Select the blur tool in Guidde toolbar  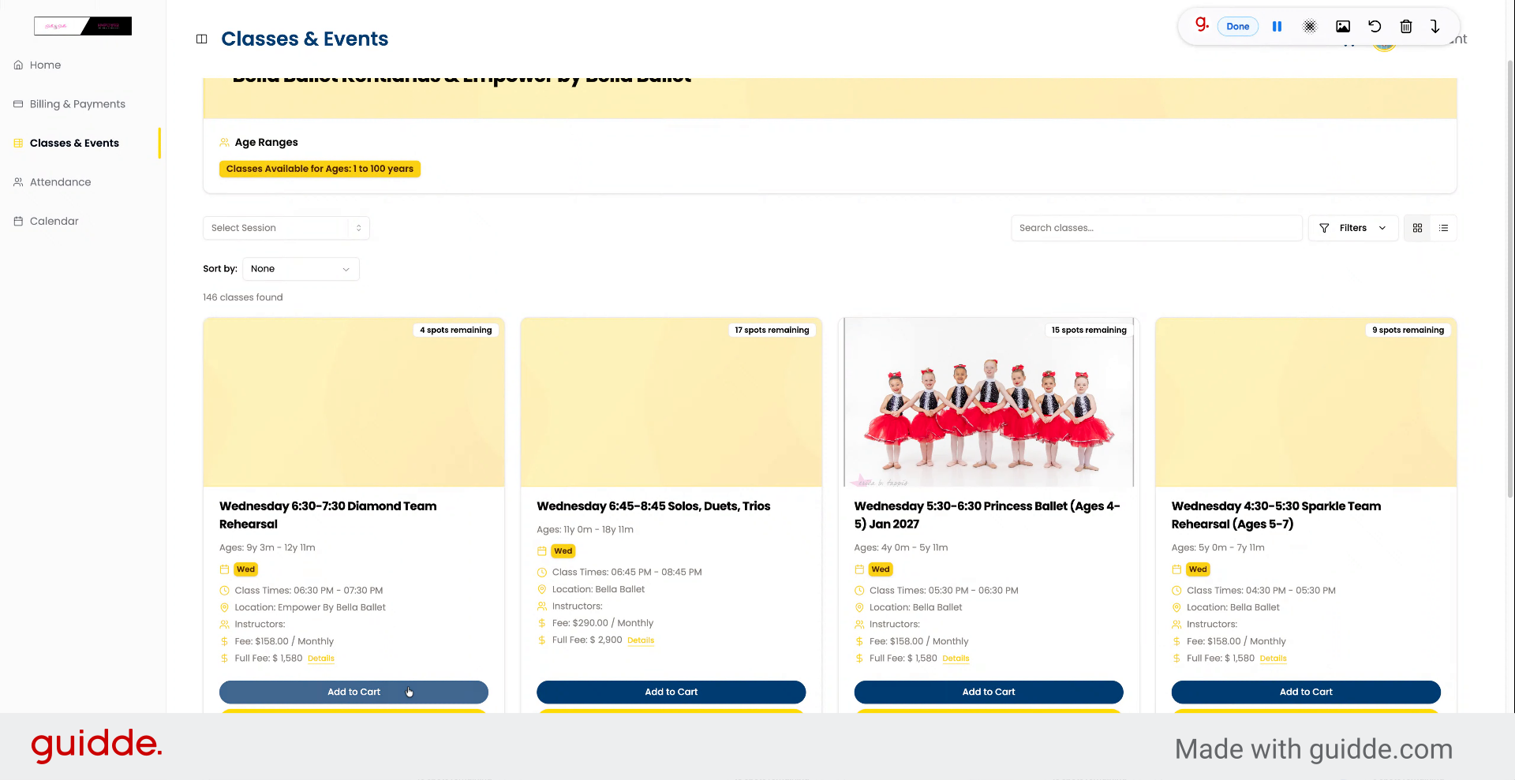tap(1310, 27)
